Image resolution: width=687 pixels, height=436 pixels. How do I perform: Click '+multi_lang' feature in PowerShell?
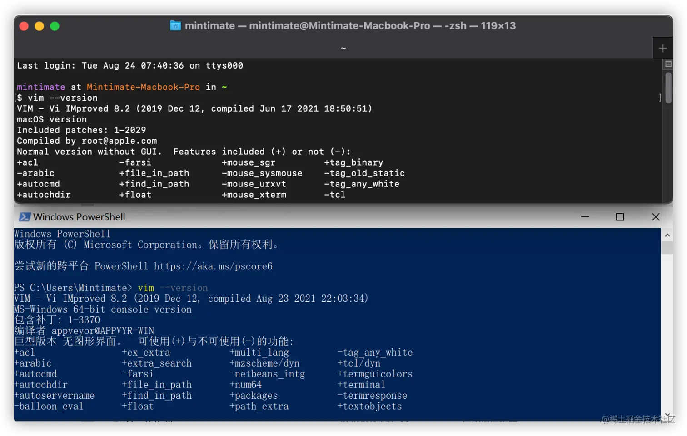pos(259,353)
